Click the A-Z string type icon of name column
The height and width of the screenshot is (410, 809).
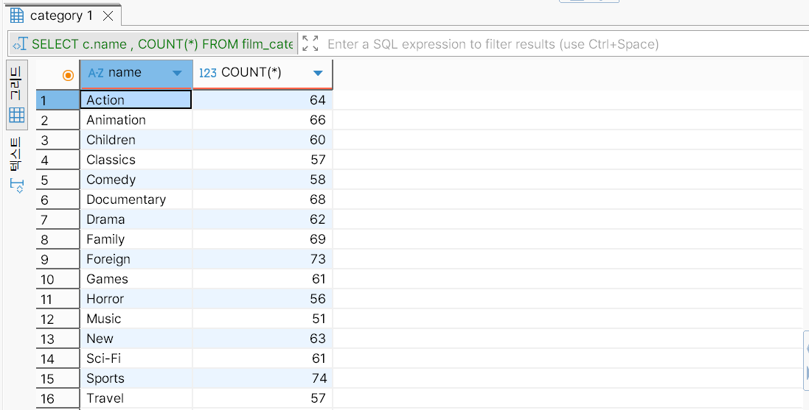[96, 74]
